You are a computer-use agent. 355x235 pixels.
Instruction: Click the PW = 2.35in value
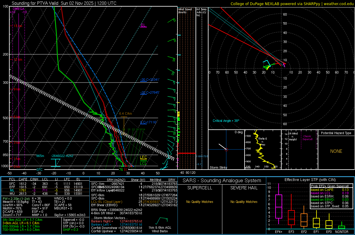click(16, 199)
